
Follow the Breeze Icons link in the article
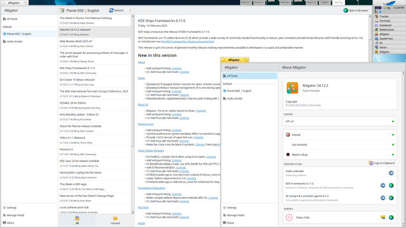coord(146,124)
